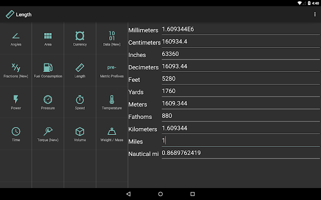Viewport: 321px width, 200px height.
Task: Open the Torque (New) category
Action: (48, 134)
